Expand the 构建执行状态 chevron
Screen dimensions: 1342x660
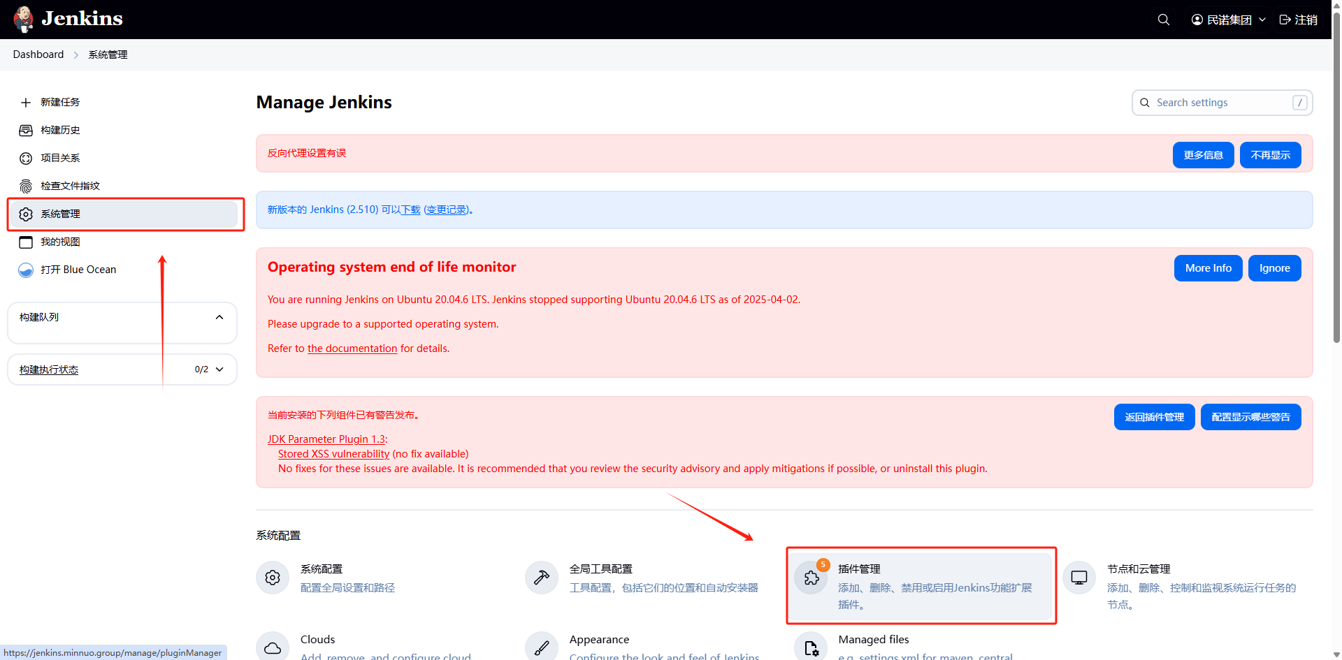click(x=219, y=369)
